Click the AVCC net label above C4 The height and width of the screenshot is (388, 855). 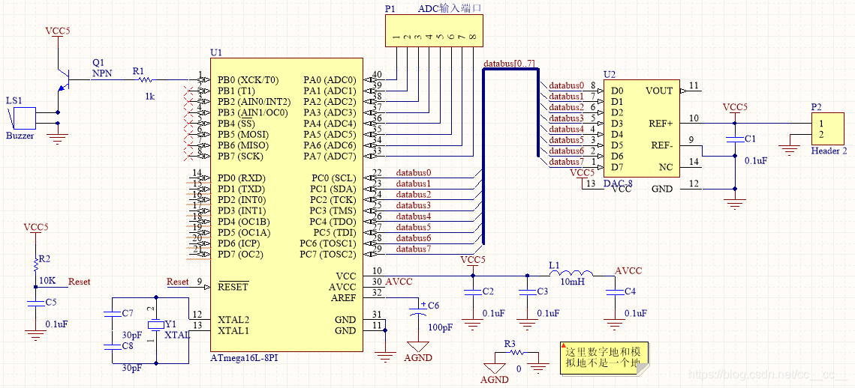628,271
